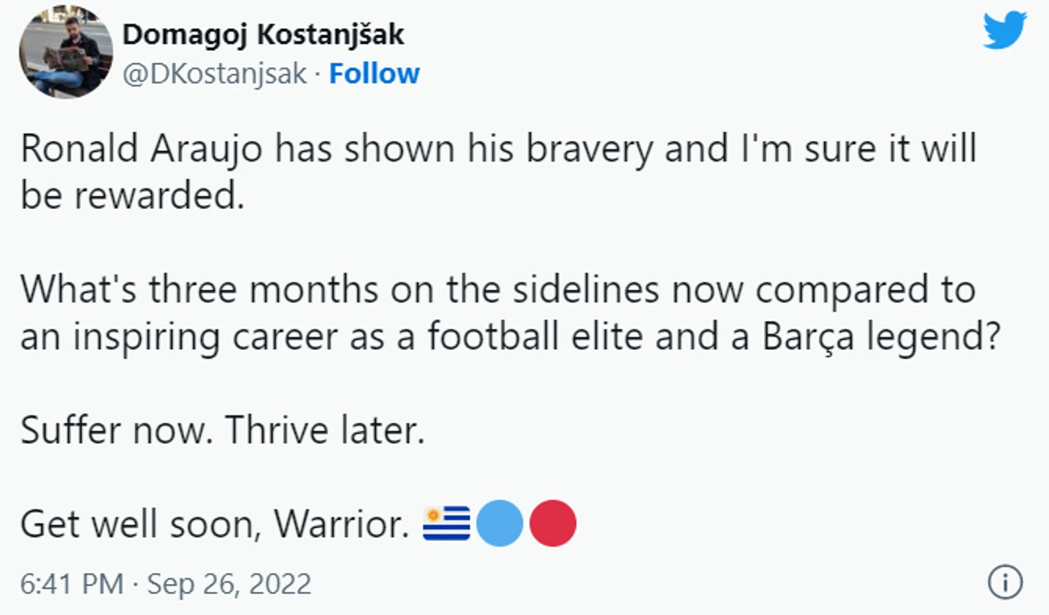
Task: Click the "Suffer now." text
Action: click(x=116, y=430)
